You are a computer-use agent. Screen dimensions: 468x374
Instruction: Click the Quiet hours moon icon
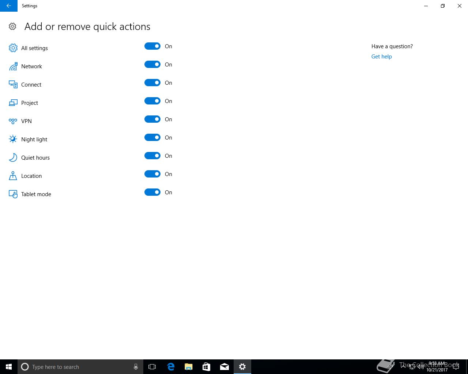[13, 157]
